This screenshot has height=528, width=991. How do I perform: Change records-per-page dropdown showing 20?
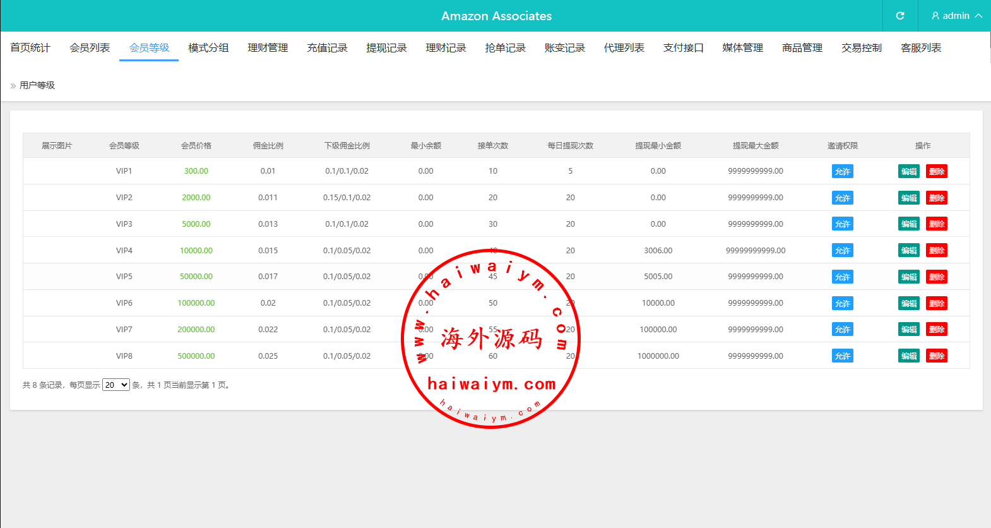[116, 385]
